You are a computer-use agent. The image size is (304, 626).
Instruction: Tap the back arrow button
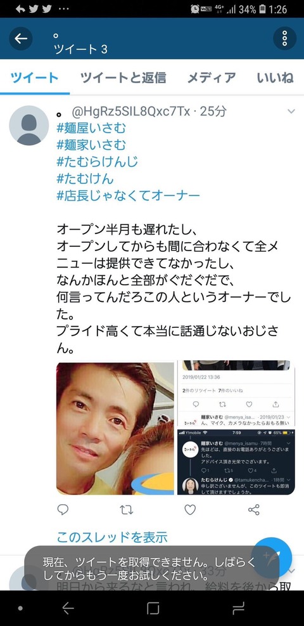[x=20, y=38]
